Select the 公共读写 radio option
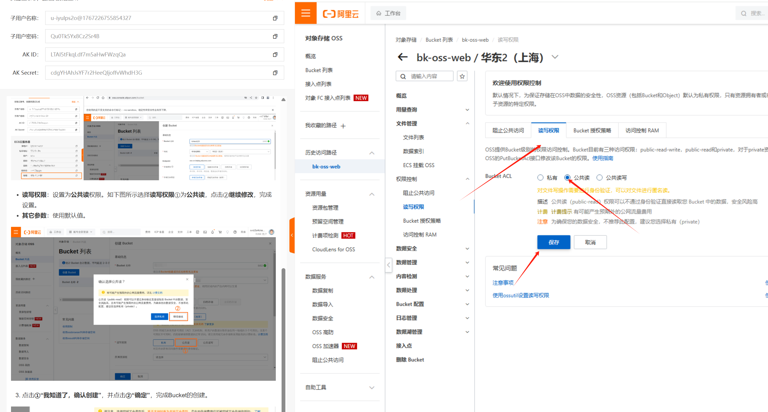 (599, 178)
